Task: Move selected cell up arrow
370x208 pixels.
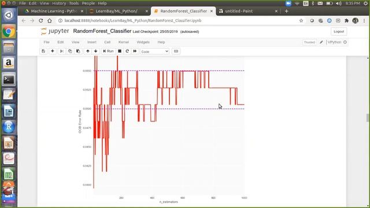Action: click(87, 51)
